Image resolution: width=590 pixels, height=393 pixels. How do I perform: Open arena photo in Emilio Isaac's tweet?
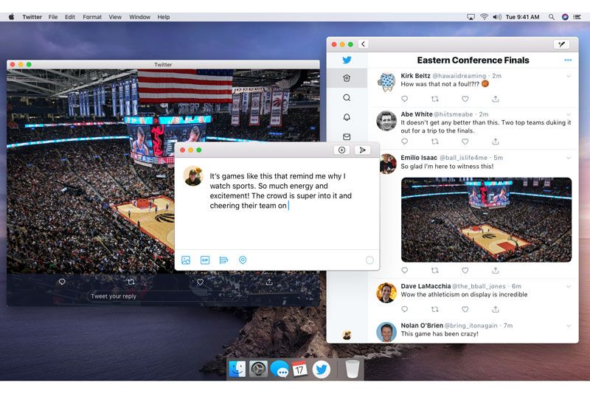486,220
